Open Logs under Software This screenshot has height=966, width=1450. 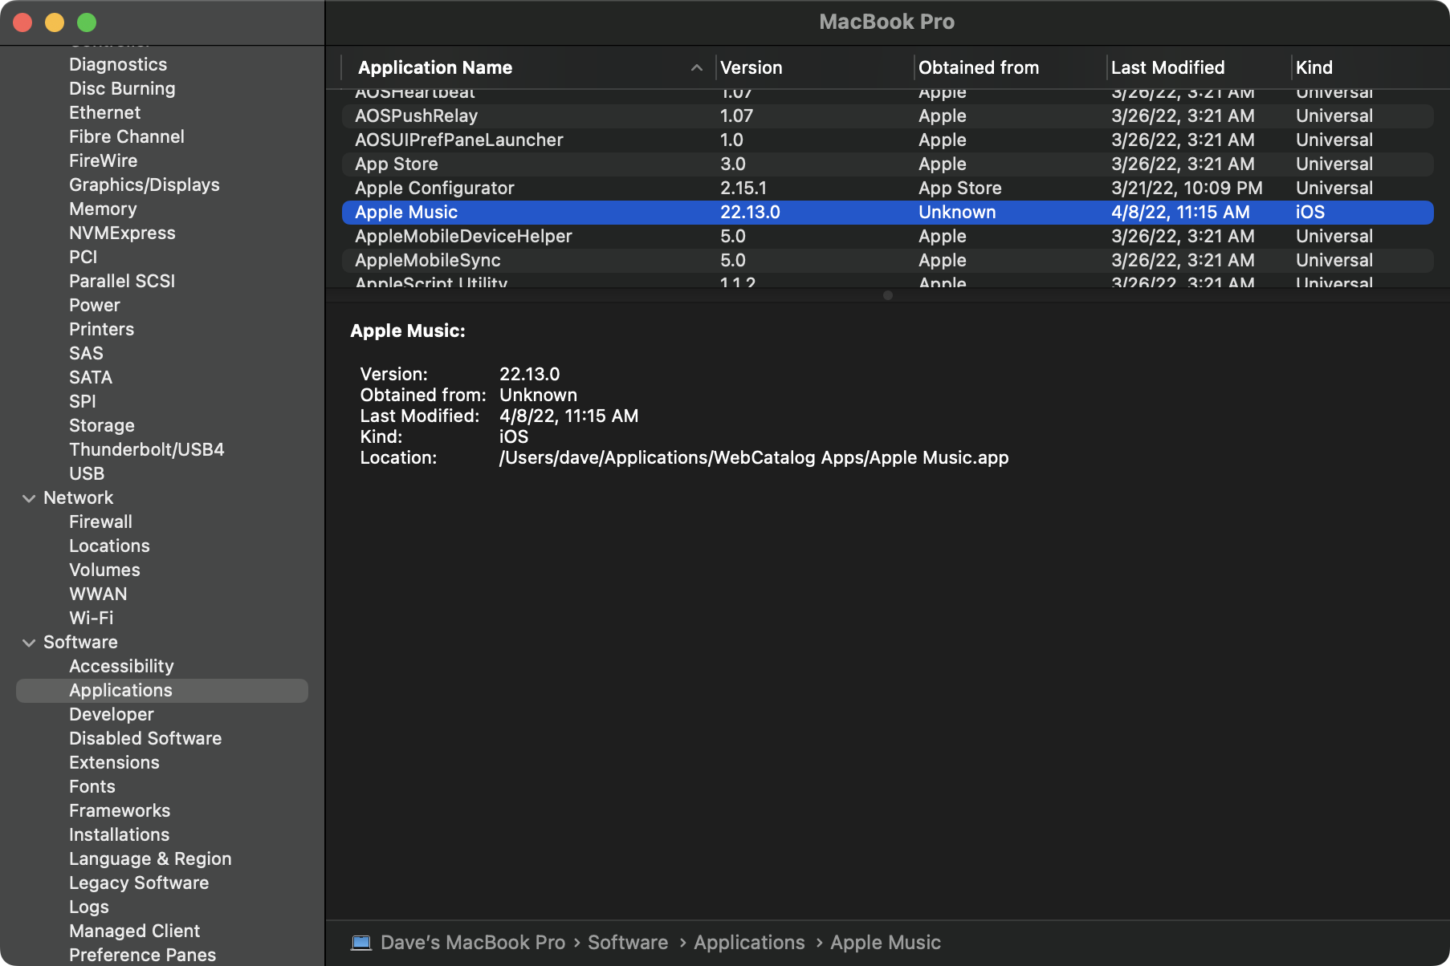(x=89, y=907)
